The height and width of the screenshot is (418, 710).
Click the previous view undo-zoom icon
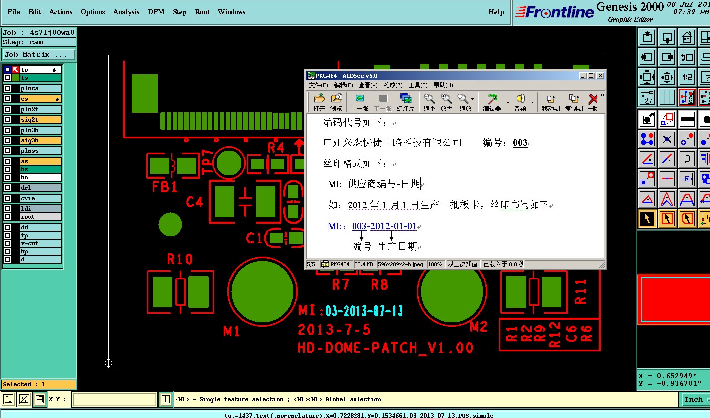(x=687, y=57)
